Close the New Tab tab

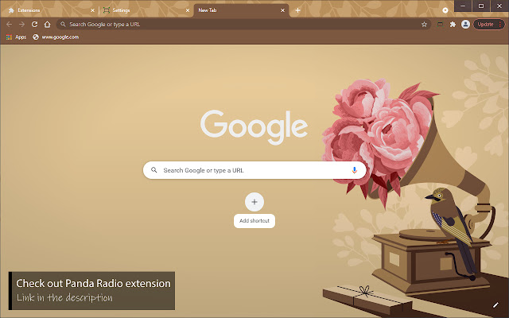click(283, 10)
